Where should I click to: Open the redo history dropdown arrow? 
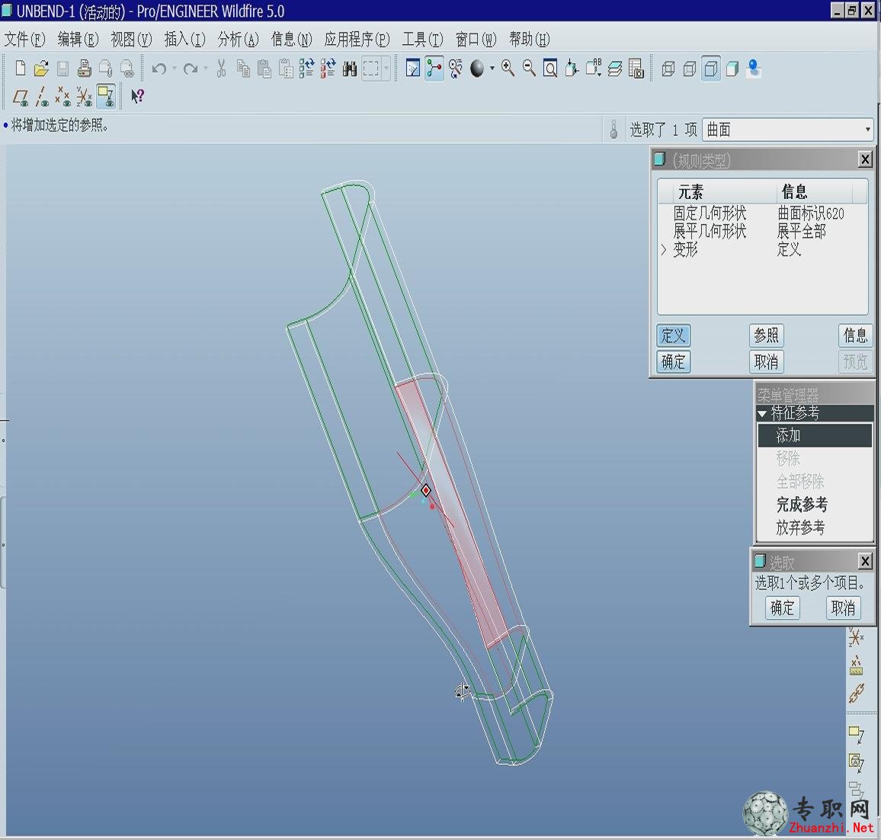pos(206,69)
